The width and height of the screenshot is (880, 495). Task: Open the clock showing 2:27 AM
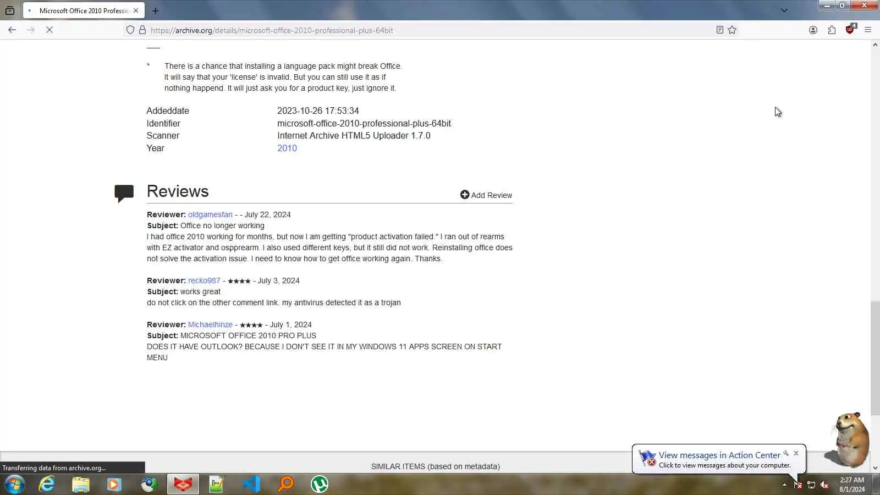(852, 485)
